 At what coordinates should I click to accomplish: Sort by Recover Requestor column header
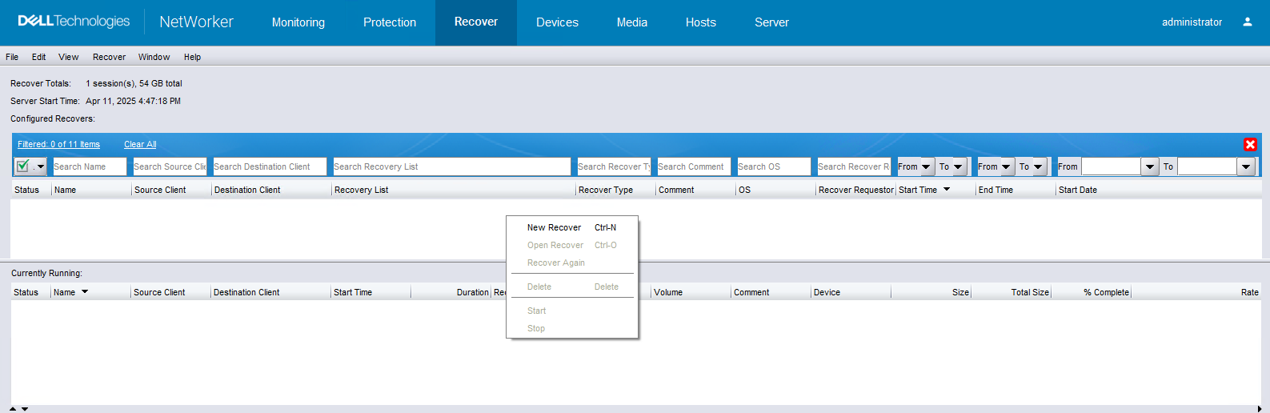pyautogui.click(x=855, y=190)
